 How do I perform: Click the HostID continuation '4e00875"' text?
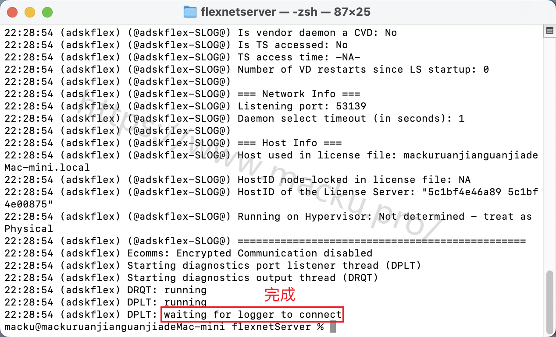29,204
